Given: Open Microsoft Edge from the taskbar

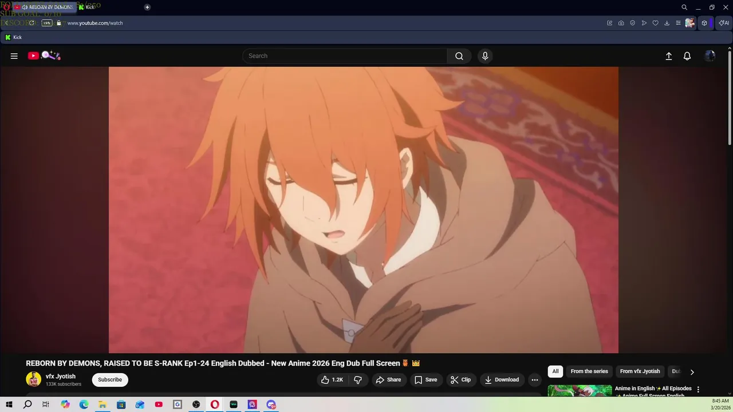Looking at the screenshot, I should coord(84,405).
